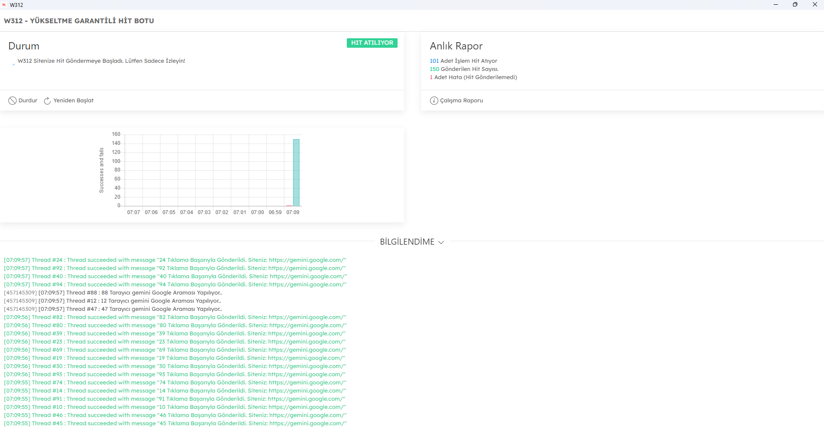Click the Thread #24 succeeded log entry

point(175,260)
